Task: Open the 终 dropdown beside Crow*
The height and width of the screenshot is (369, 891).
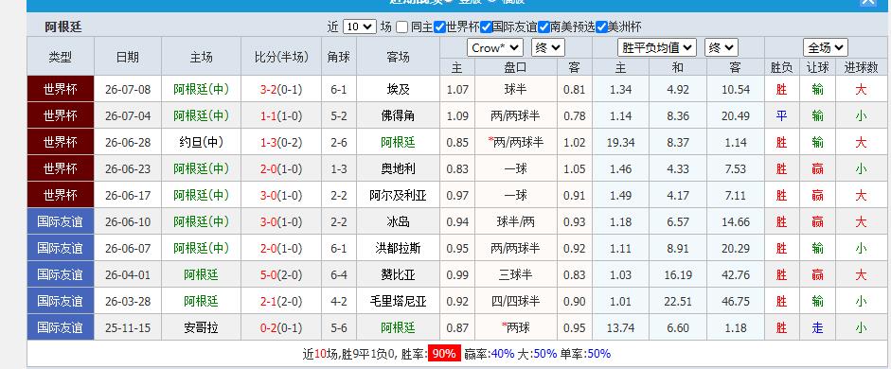Action: [x=548, y=47]
